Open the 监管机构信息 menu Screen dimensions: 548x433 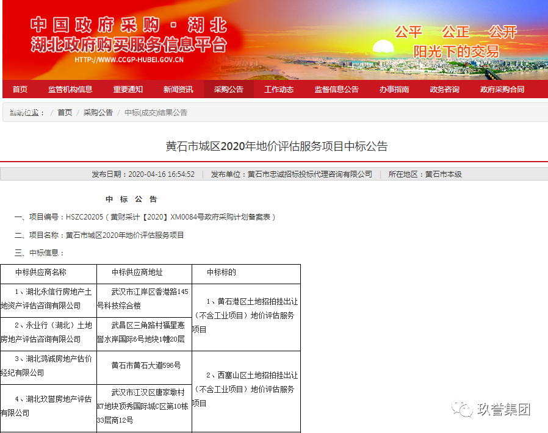[69, 88]
